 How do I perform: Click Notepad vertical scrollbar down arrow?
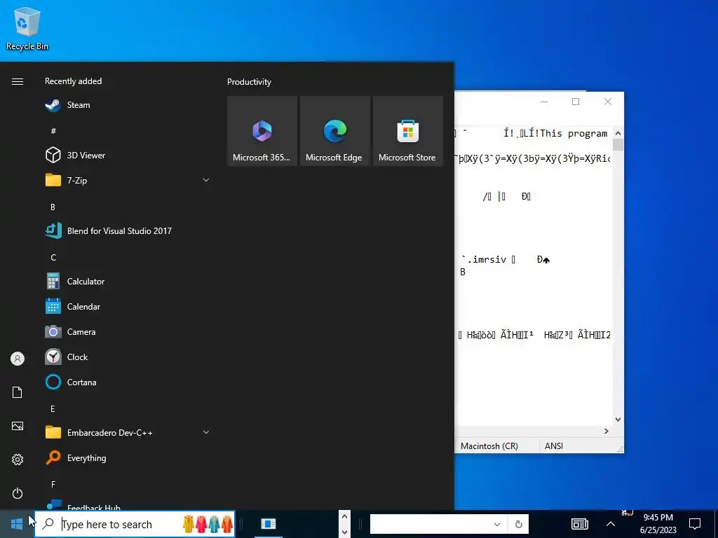[x=618, y=419]
